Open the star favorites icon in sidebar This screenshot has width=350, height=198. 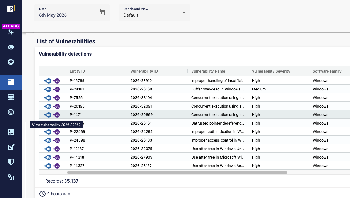tap(11, 62)
